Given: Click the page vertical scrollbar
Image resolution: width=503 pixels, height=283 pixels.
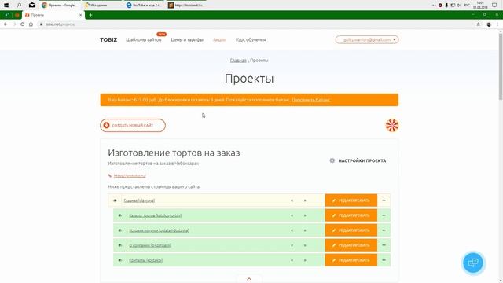Looking at the screenshot, I should coord(501,66).
